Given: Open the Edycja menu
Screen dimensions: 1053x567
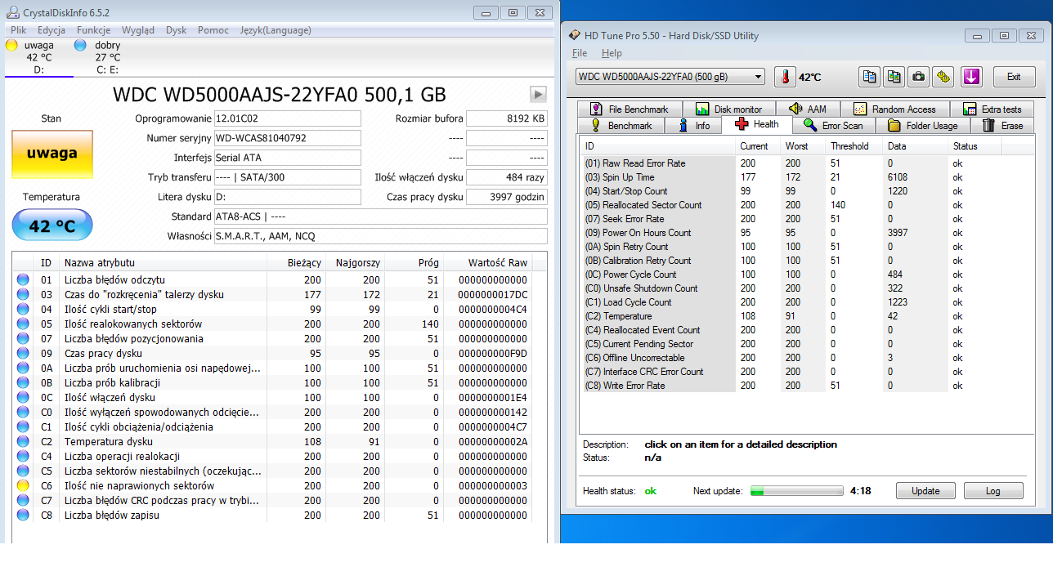Looking at the screenshot, I should pos(52,30).
